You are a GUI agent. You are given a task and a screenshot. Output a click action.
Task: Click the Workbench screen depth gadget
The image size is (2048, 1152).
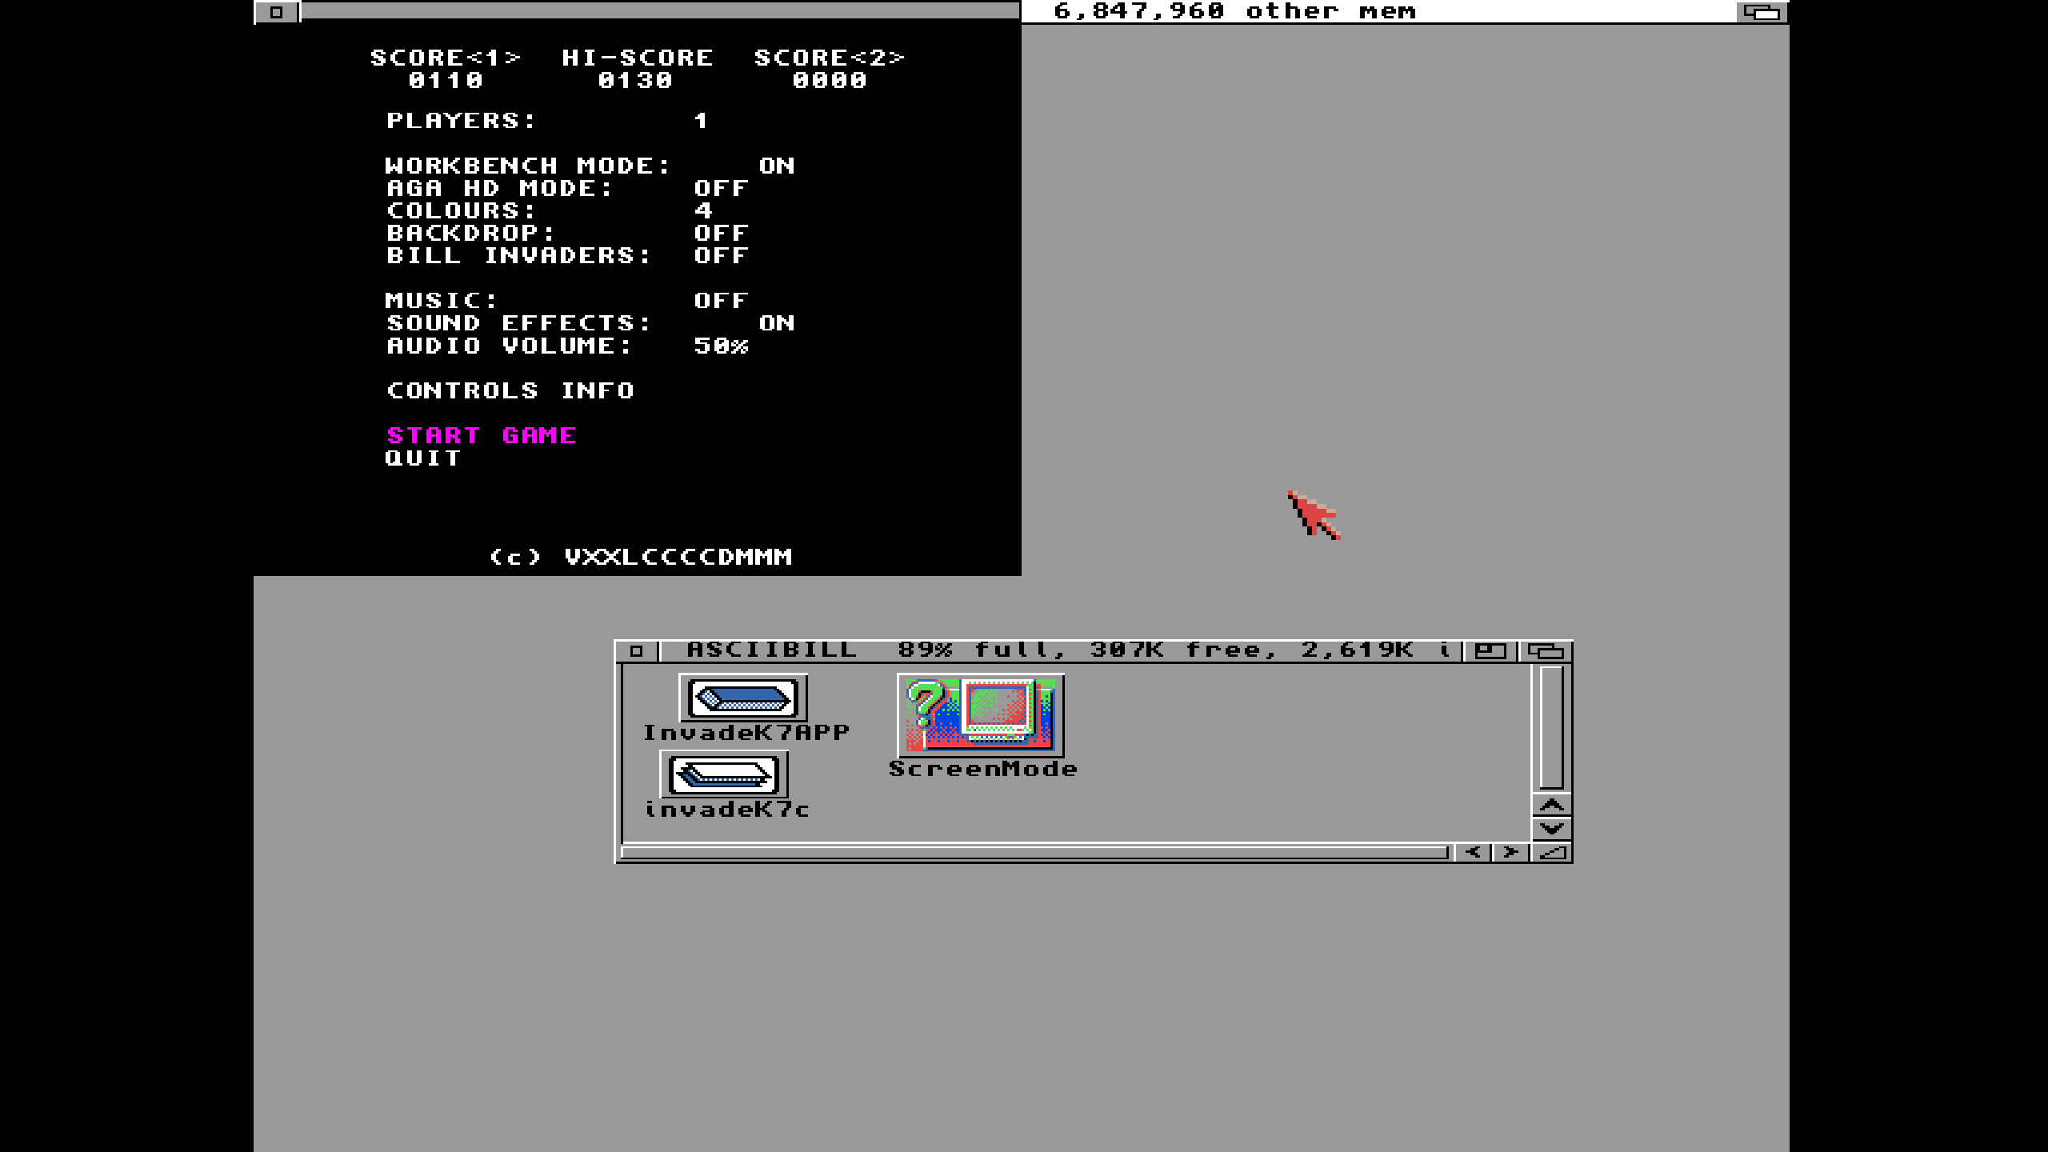(1761, 12)
